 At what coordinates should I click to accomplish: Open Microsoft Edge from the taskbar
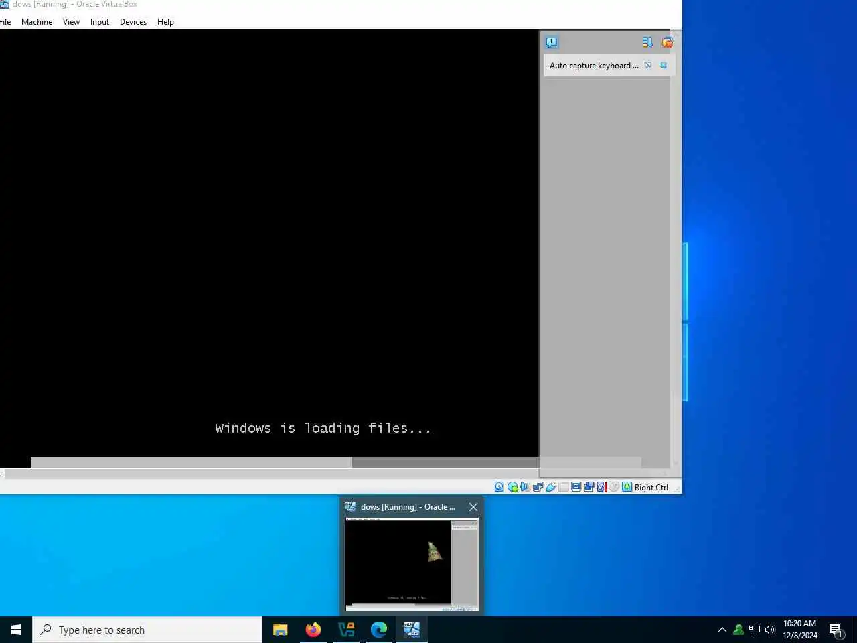click(x=379, y=630)
